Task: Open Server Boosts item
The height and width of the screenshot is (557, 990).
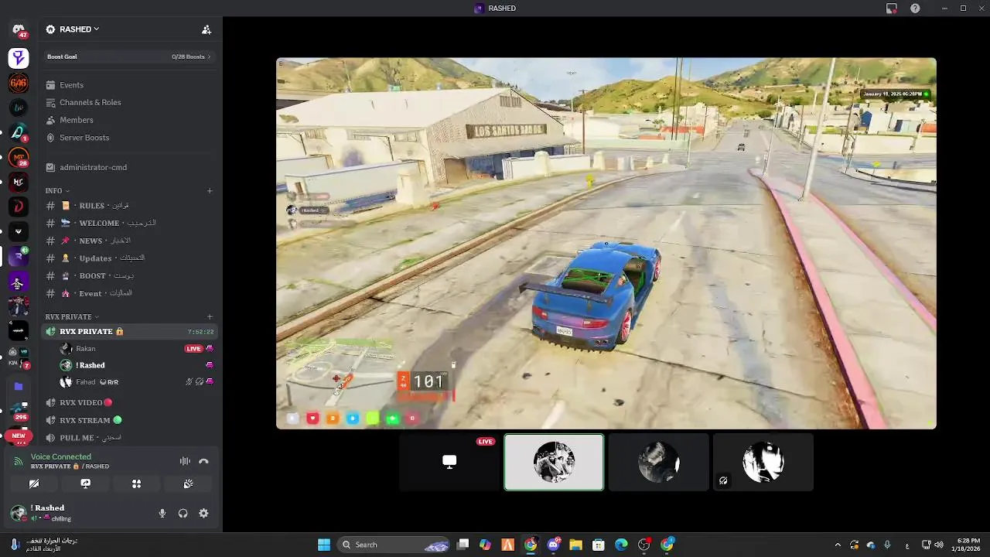Action: coord(128,138)
